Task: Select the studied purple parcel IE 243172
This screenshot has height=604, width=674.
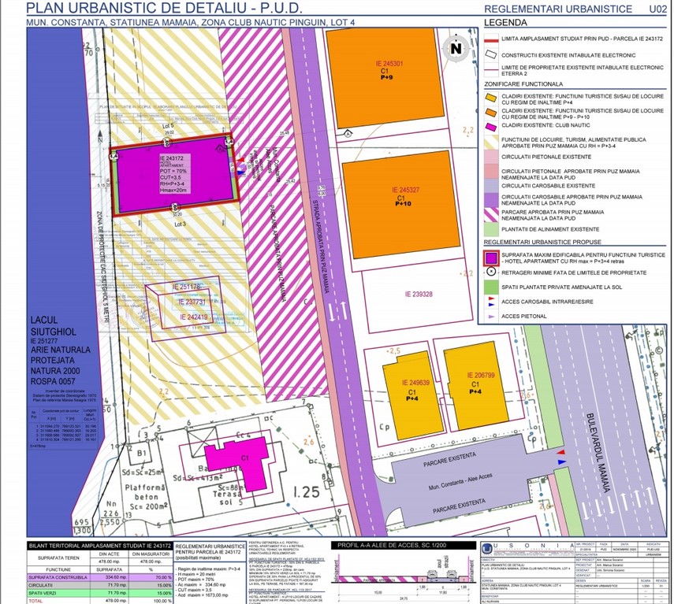Action: 174,175
